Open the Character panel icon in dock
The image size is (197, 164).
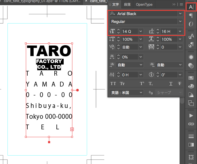coord(191,6)
